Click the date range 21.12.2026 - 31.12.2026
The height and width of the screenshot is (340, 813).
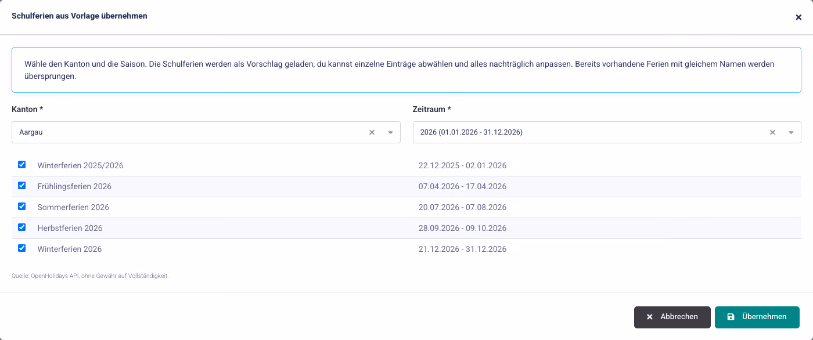pyautogui.click(x=462, y=249)
